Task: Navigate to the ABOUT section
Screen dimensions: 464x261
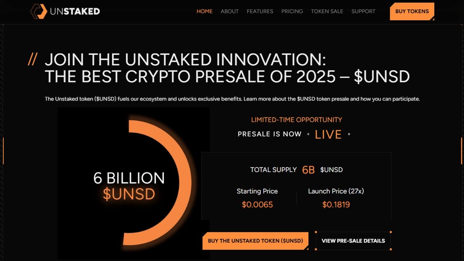Action: tap(229, 11)
